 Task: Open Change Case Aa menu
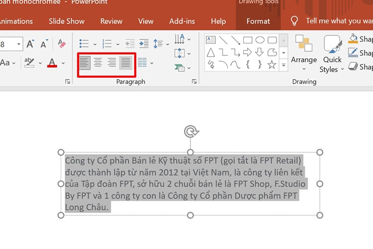pyautogui.click(x=8, y=63)
